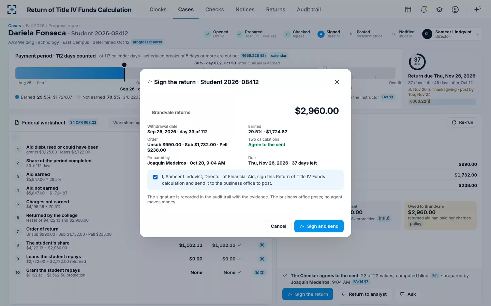Switch to the Notices tab
491x306 pixels.
(245, 10)
